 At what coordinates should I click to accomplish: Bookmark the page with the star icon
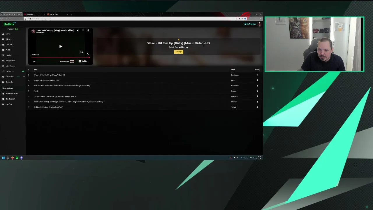pyautogui.click(x=245, y=19)
